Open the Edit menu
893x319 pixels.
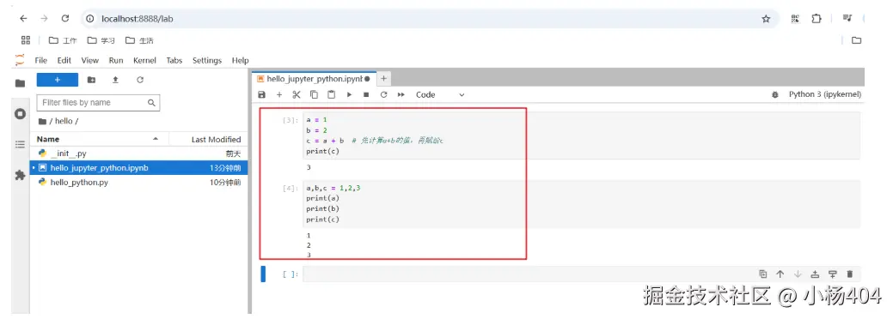point(64,60)
